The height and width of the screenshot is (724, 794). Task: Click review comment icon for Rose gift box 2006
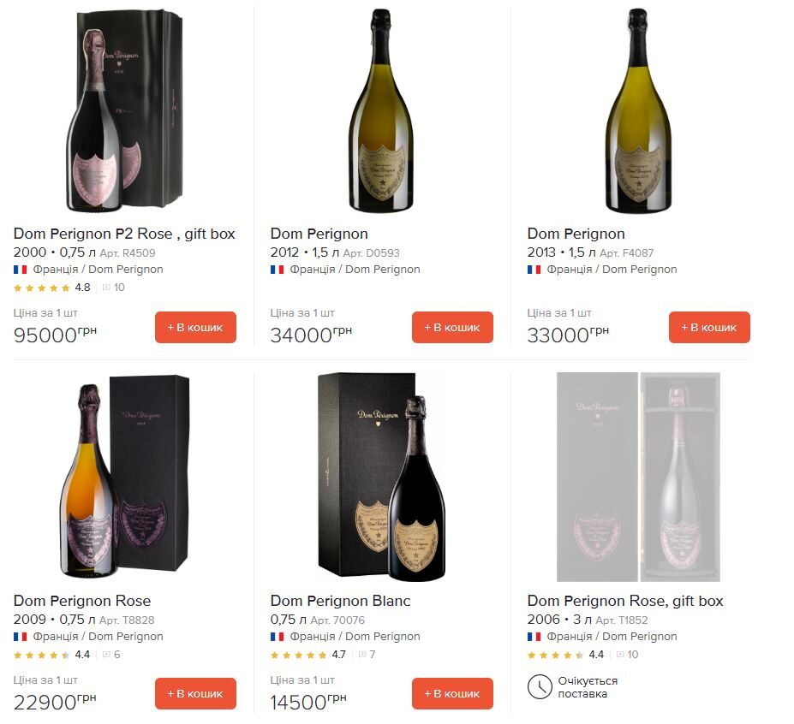(619, 655)
